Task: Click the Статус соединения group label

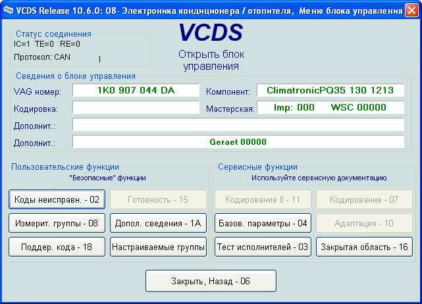Action: tap(53, 34)
